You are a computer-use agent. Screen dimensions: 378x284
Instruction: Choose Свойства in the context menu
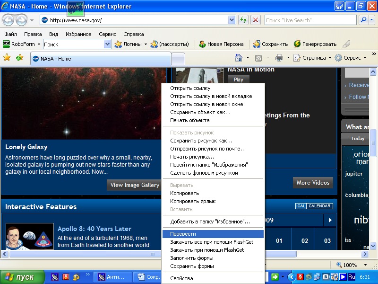(x=213, y=278)
